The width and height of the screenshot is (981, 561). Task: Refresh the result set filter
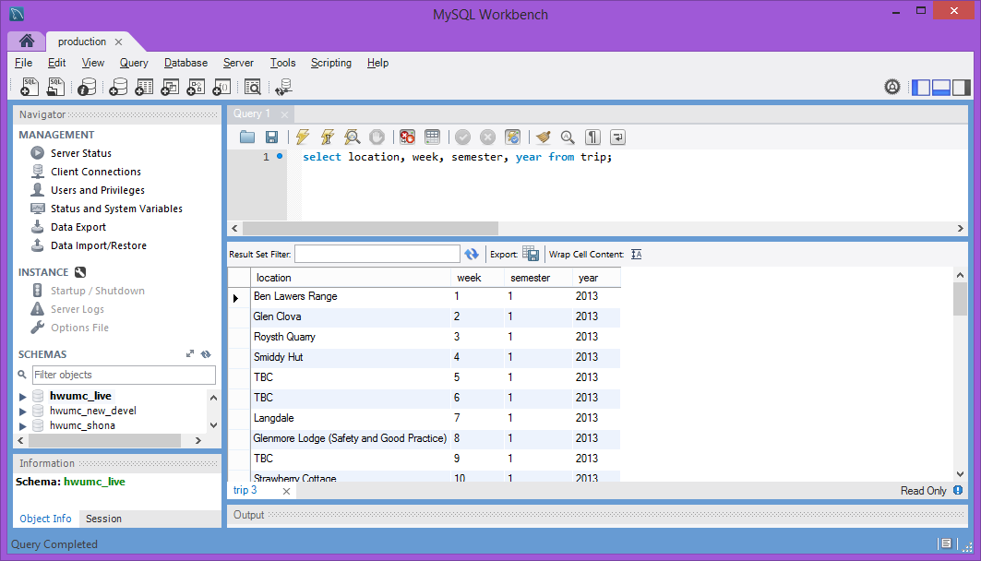tap(471, 254)
